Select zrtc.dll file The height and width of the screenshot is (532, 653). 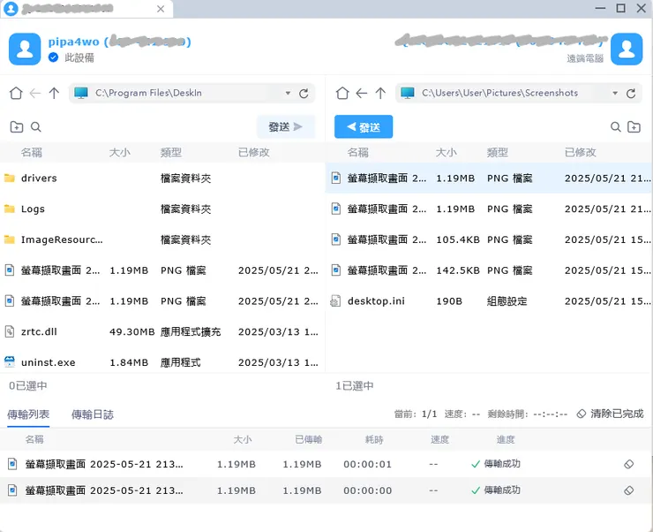click(162, 332)
